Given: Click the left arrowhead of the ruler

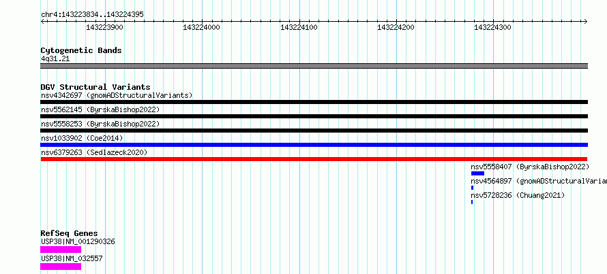Looking at the screenshot, I should coord(42,21).
